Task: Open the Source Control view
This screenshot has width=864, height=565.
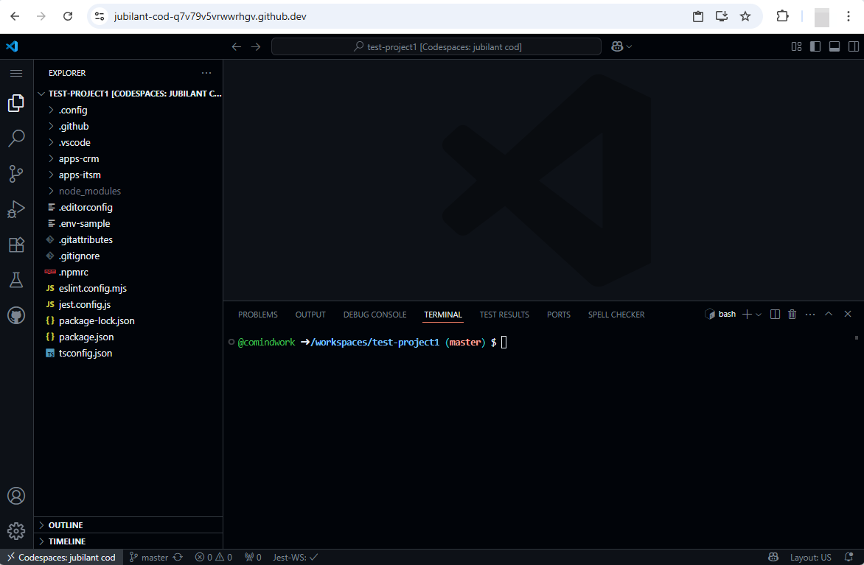Action: click(16, 174)
